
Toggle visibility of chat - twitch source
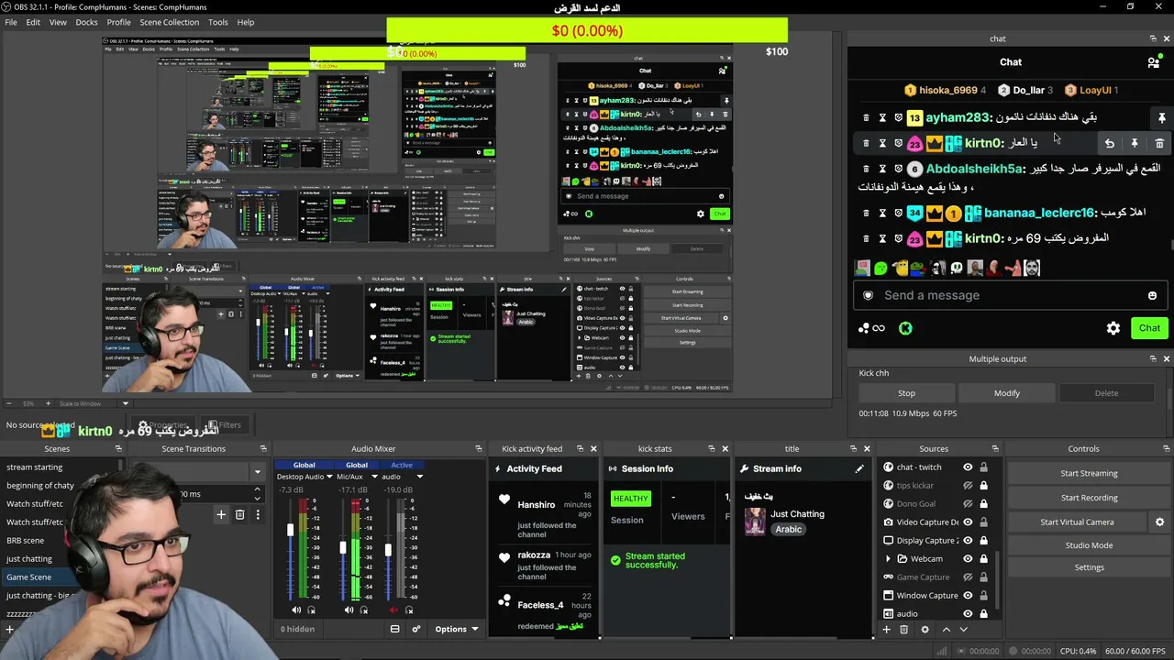(968, 467)
